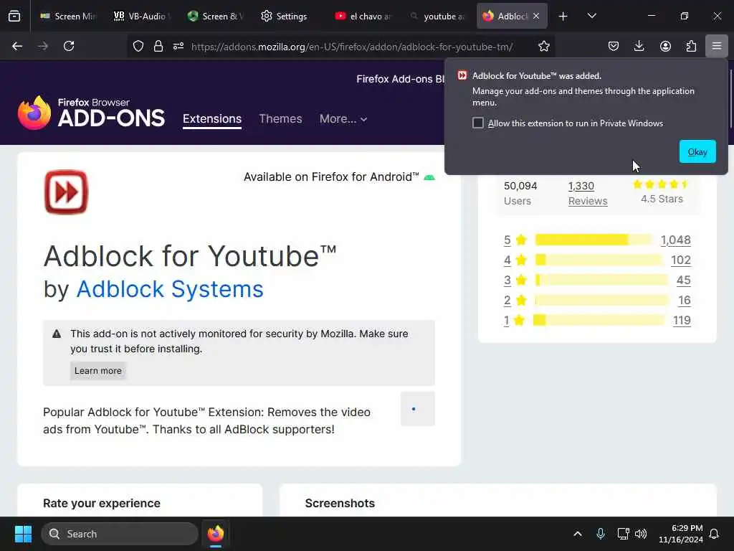Click the 50,094 Users count

pyautogui.click(x=520, y=193)
